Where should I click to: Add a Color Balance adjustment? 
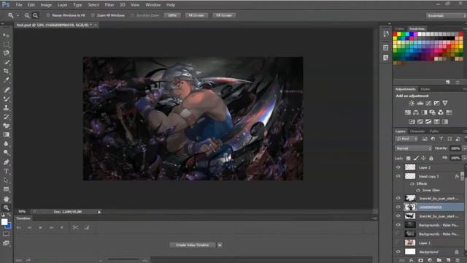[x=416, y=113]
